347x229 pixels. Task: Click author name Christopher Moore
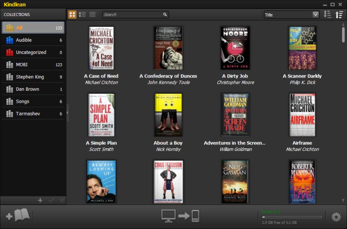pos(235,82)
